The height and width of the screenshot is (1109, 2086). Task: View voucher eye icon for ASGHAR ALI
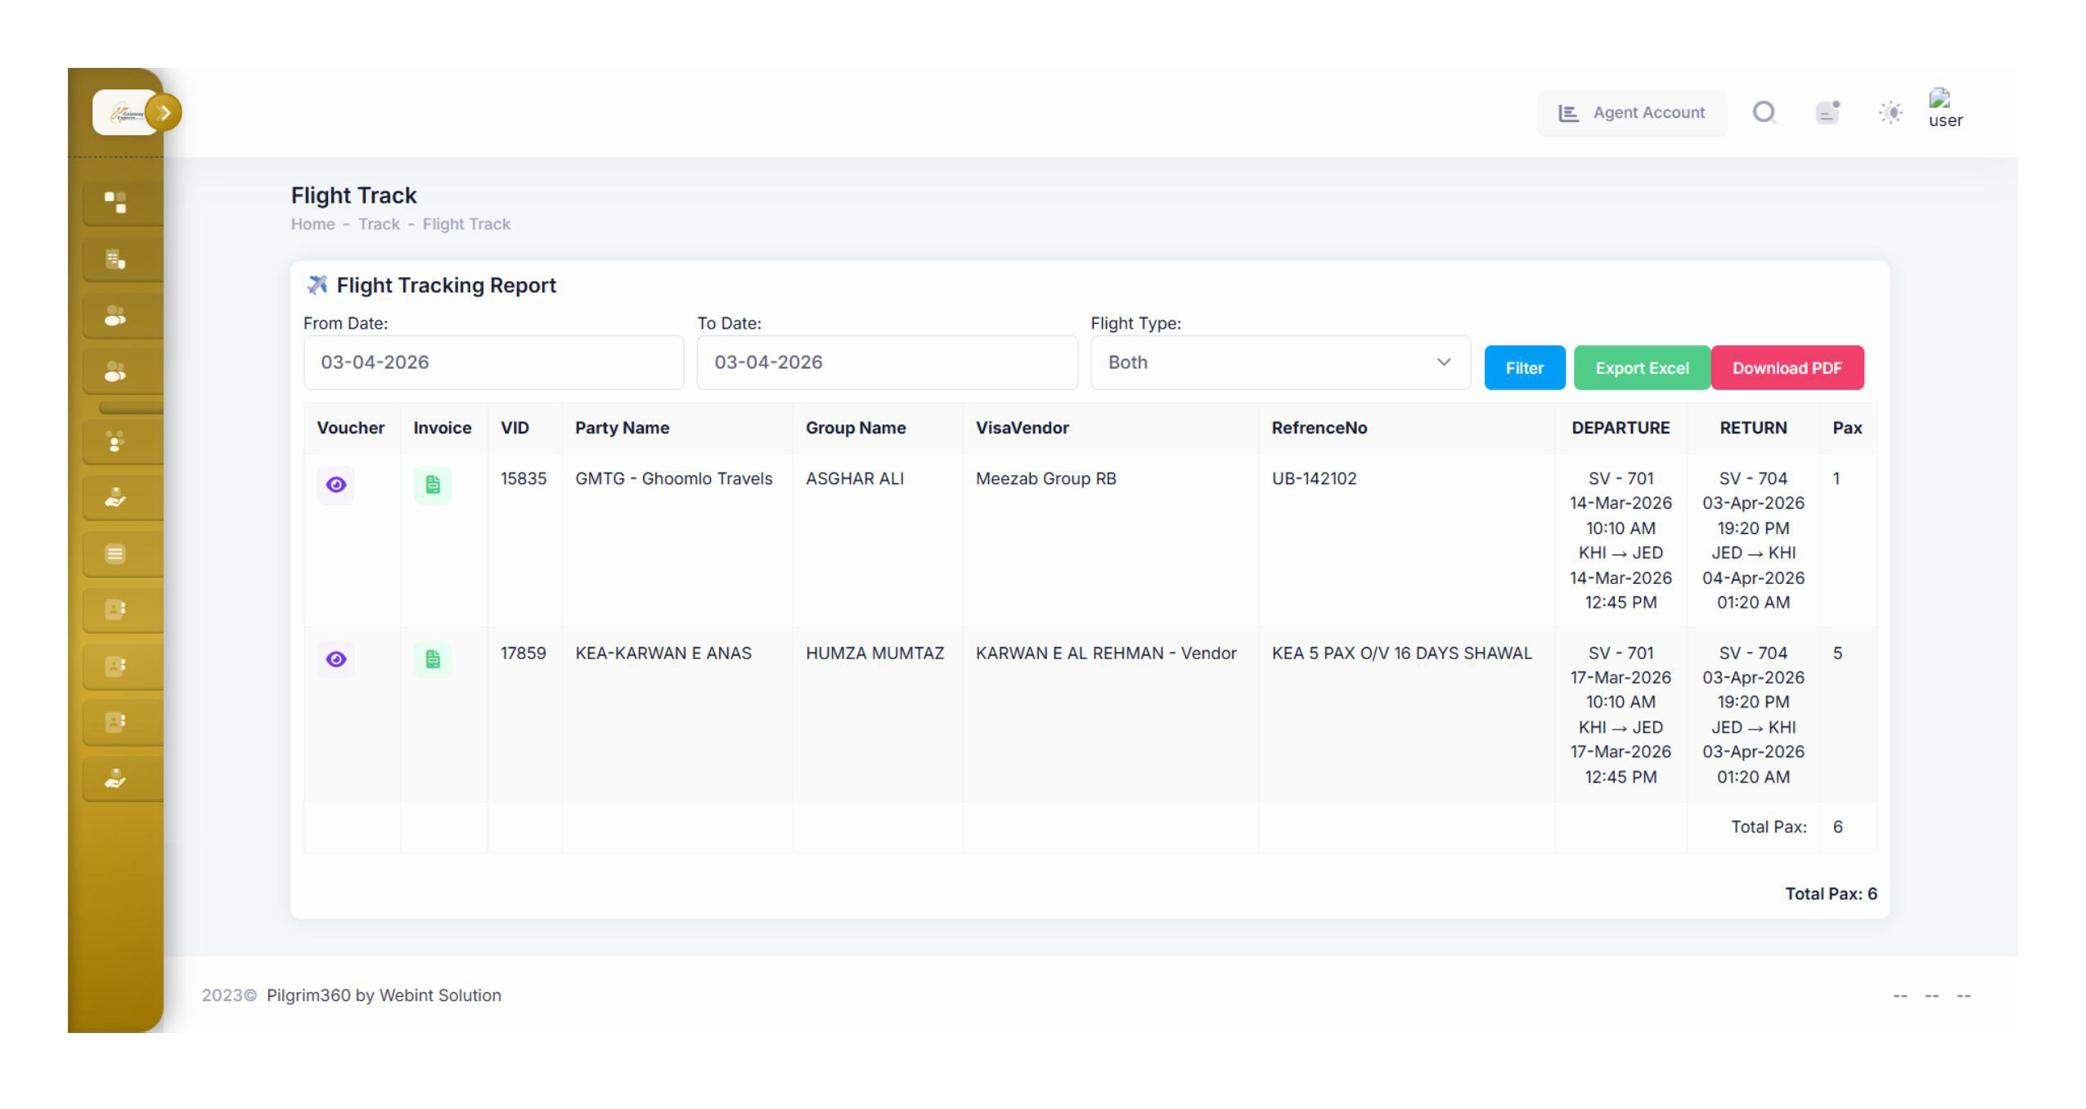[x=335, y=485]
